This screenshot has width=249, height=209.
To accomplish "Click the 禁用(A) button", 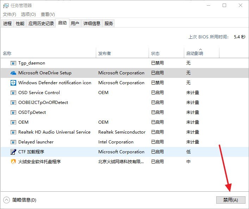I will point(231,200).
